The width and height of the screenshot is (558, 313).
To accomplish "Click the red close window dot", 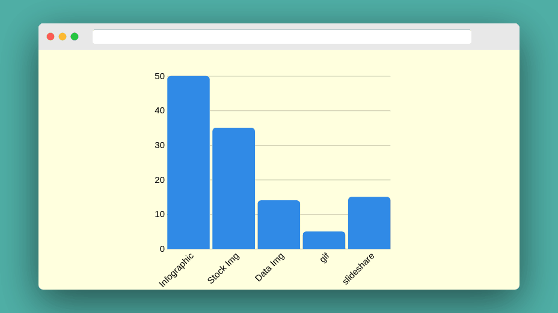I will point(51,37).
